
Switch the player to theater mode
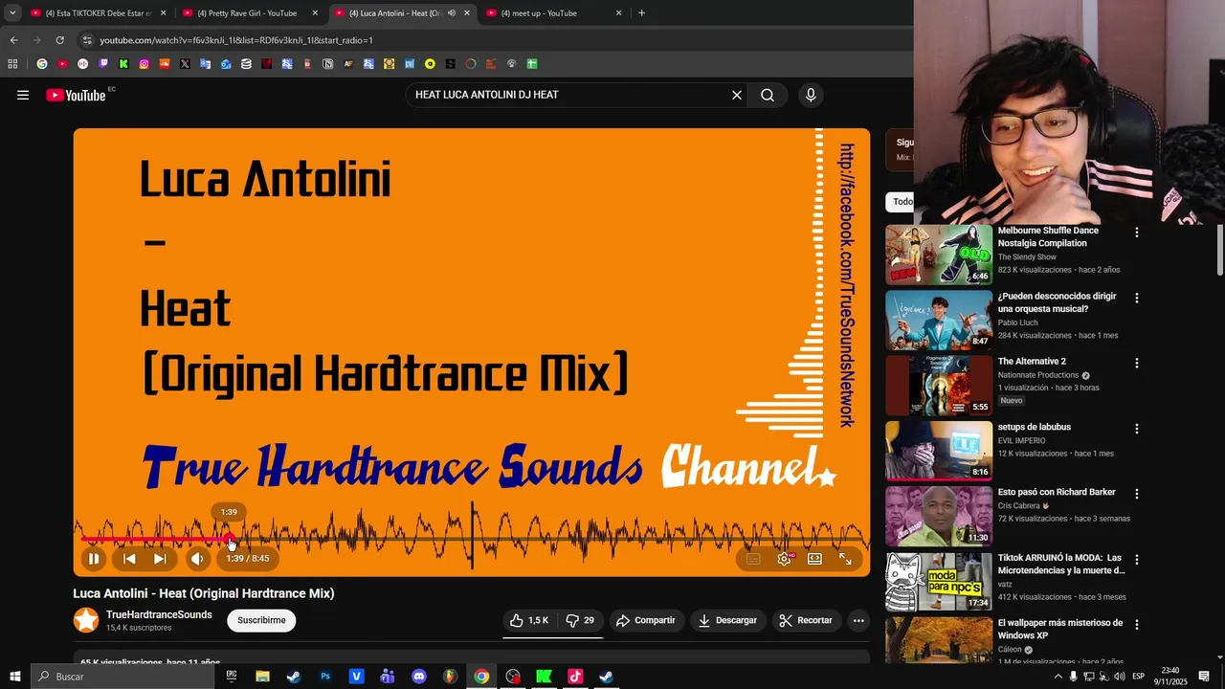814,559
